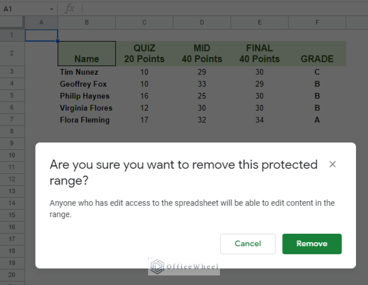The width and height of the screenshot is (368, 285).
Task: Select the Geoffrey Fox cell
Action: tap(87, 84)
